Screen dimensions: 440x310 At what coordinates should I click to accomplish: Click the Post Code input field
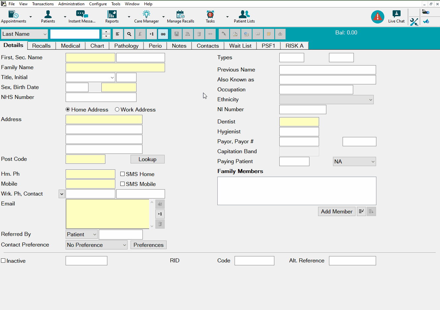point(85,159)
